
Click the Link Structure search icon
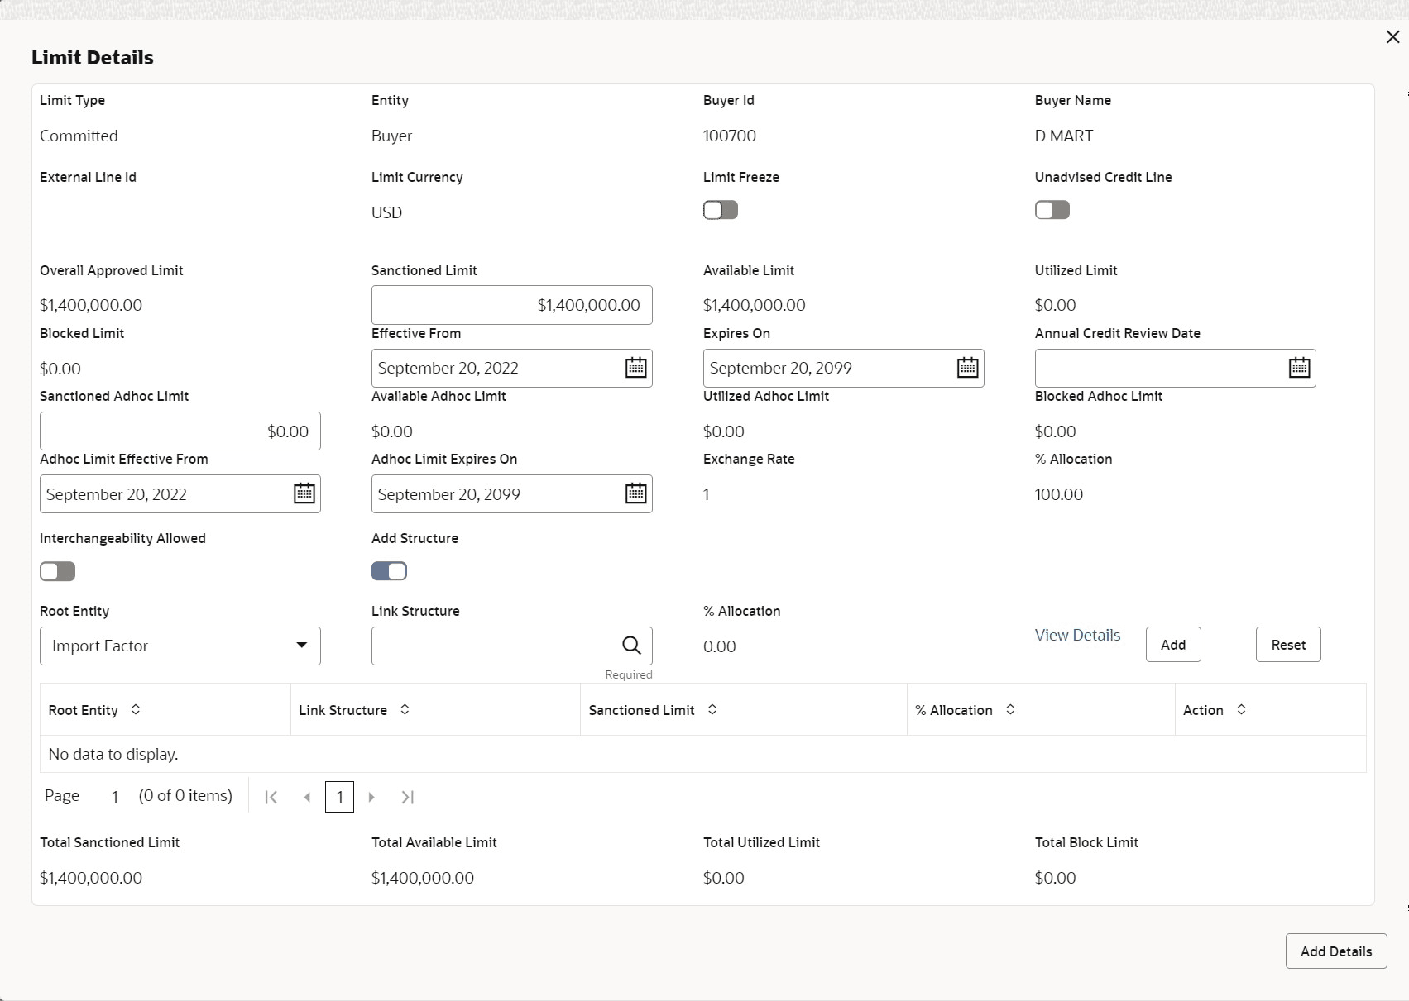(631, 646)
